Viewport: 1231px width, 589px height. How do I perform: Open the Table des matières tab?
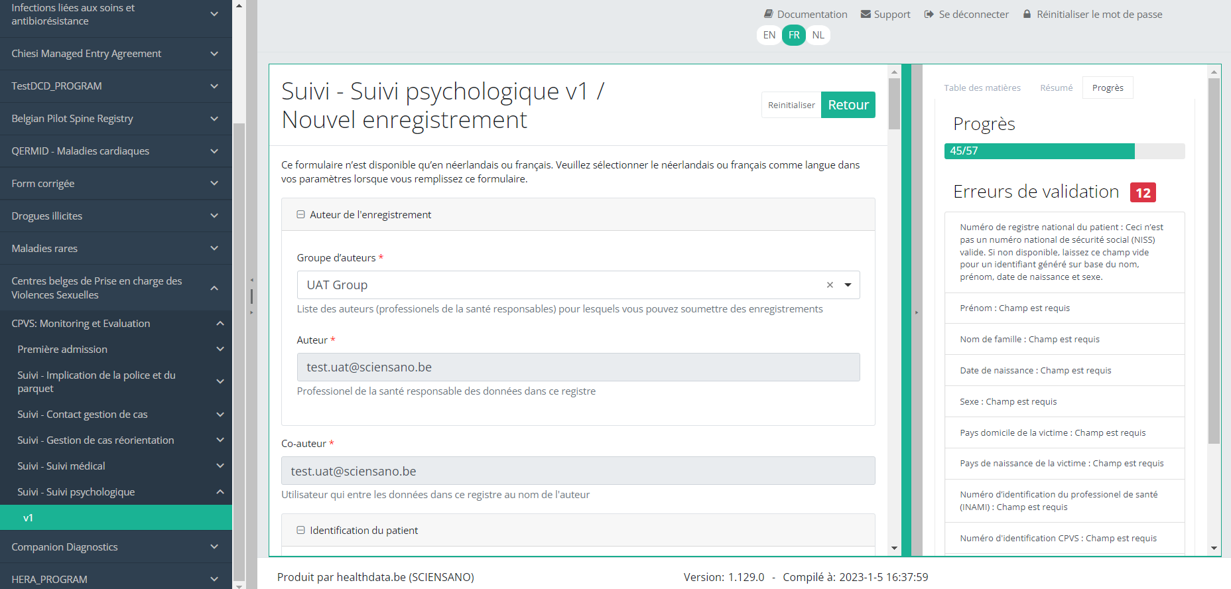[982, 88]
